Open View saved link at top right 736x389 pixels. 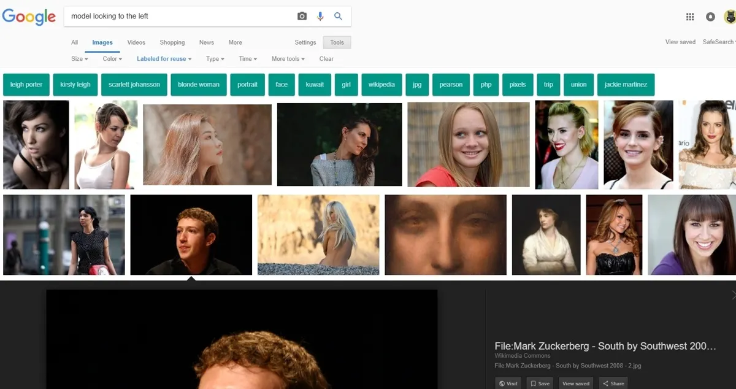click(x=680, y=42)
